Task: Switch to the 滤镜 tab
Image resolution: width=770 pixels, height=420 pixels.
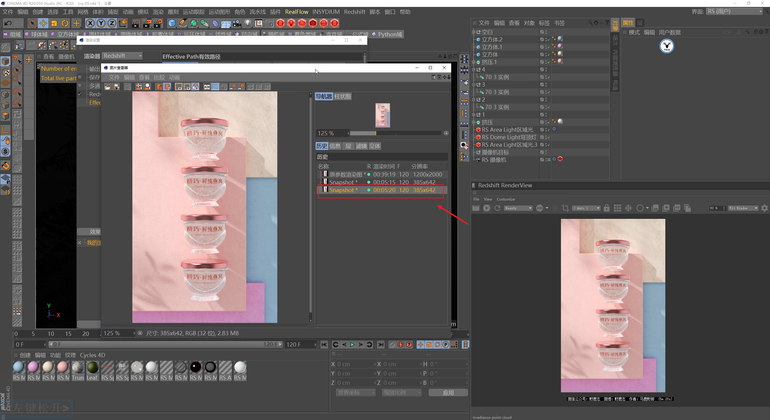Action: click(x=361, y=146)
